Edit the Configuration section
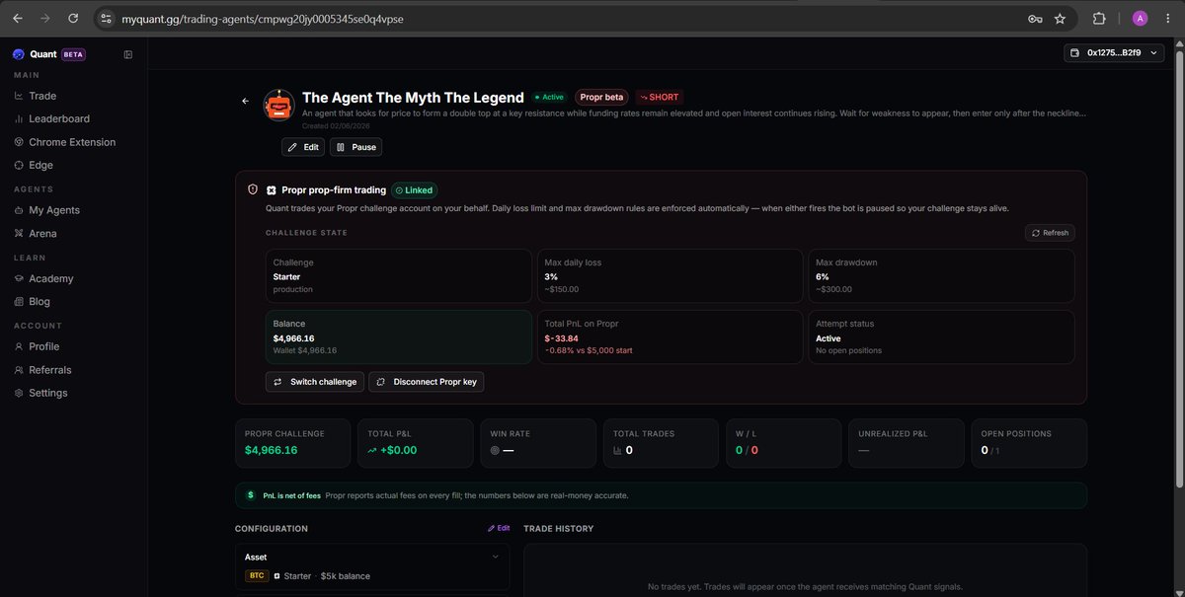This screenshot has height=597, width=1185. click(499, 529)
